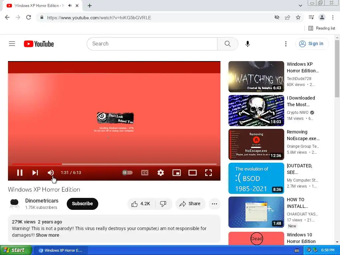
Task: Open the YouTube guide hamburger menu
Action: pos(12,44)
